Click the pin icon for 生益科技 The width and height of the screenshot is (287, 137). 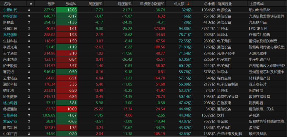(29, 41)
